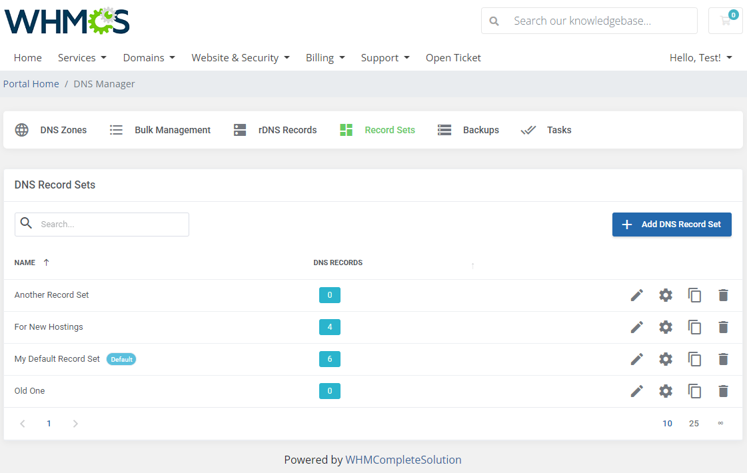Open the Open Ticket menu item

coord(453,58)
